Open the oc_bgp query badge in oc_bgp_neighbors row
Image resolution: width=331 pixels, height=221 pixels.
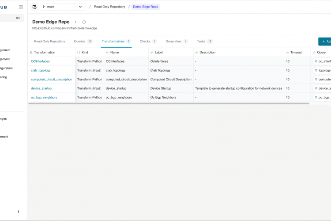coord(322,98)
